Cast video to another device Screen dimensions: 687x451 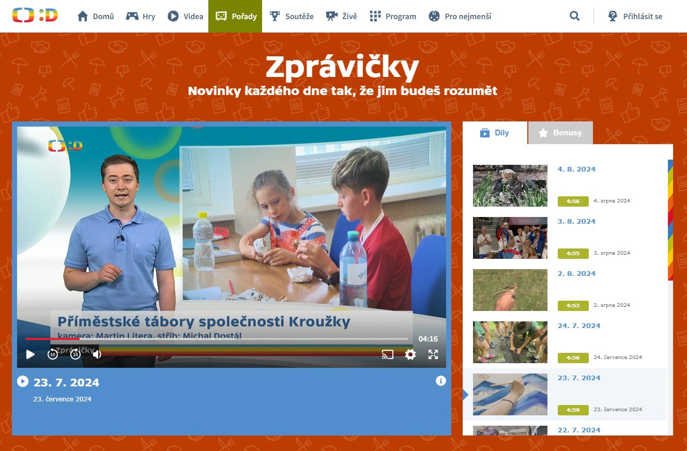click(x=387, y=354)
